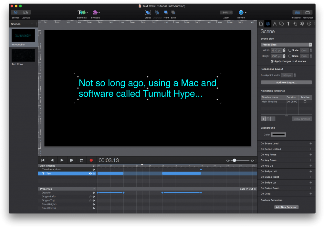Click the red Record button
324x228 pixels.
pos(91,160)
